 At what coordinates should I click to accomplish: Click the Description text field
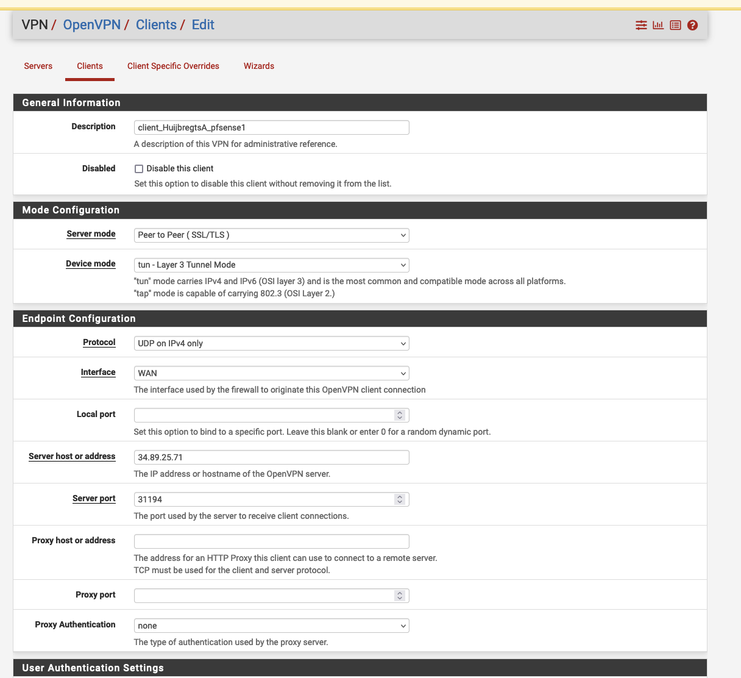click(x=271, y=127)
